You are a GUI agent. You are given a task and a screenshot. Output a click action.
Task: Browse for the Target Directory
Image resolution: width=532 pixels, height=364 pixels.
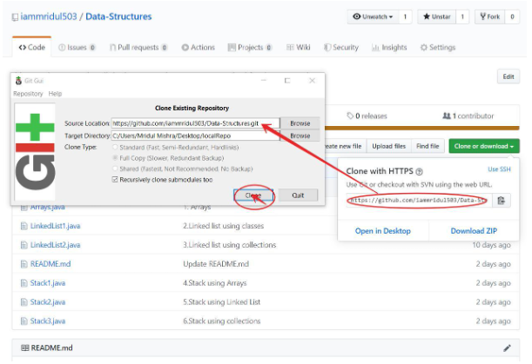coord(300,136)
